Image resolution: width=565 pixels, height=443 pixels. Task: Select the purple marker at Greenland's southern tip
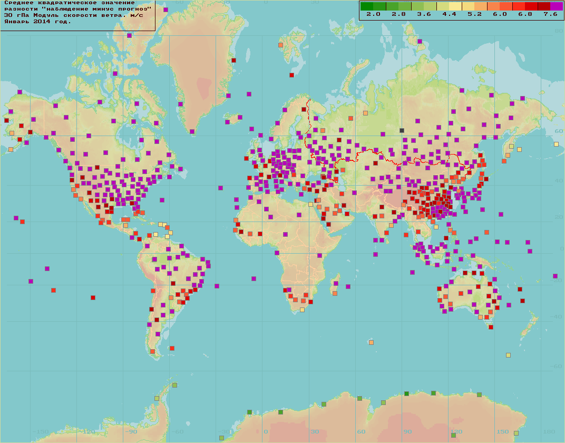[192, 131]
